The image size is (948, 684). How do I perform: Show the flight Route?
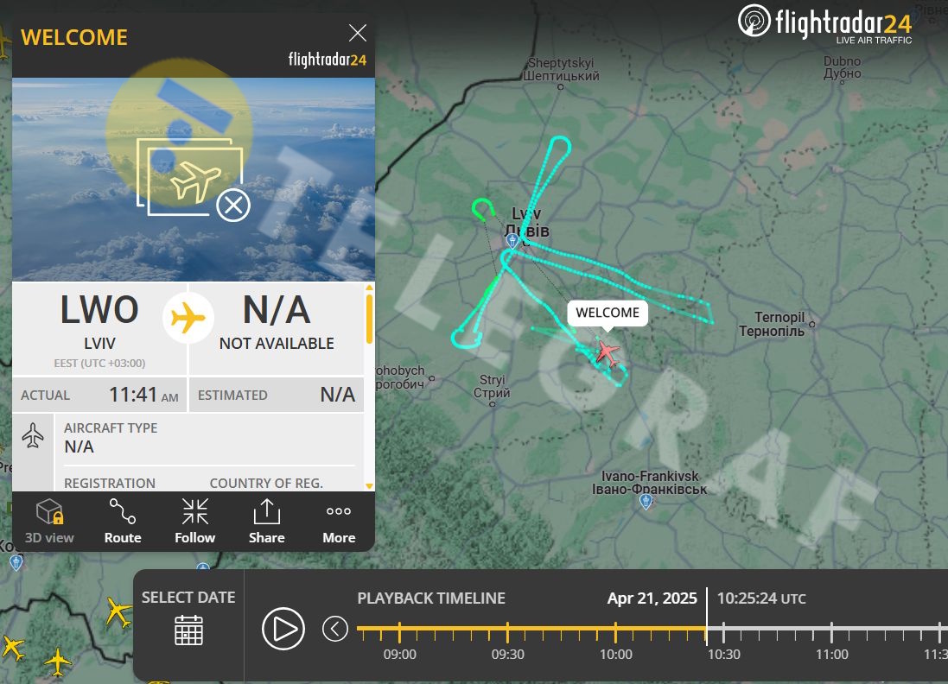point(123,521)
